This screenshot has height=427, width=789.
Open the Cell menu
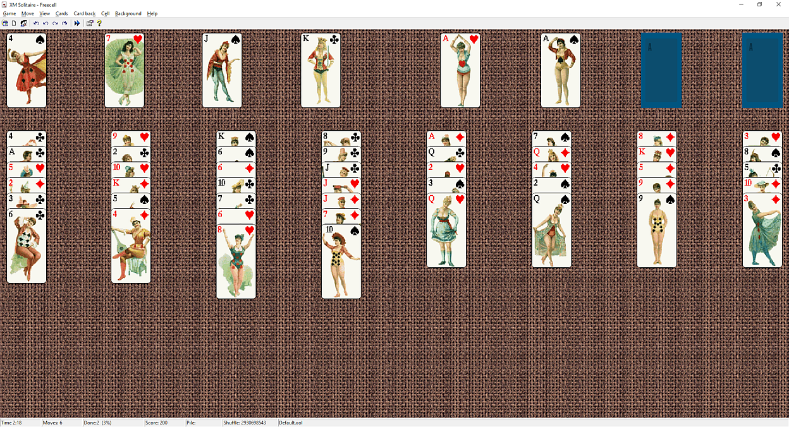click(106, 13)
